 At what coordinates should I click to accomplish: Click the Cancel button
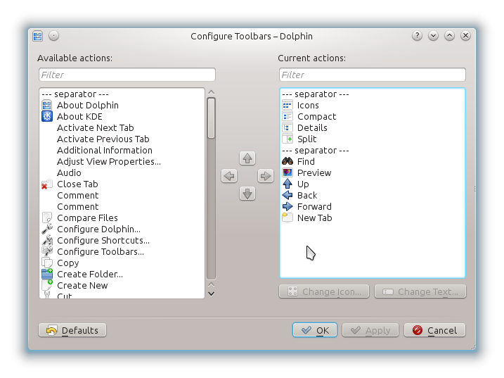[434, 330]
